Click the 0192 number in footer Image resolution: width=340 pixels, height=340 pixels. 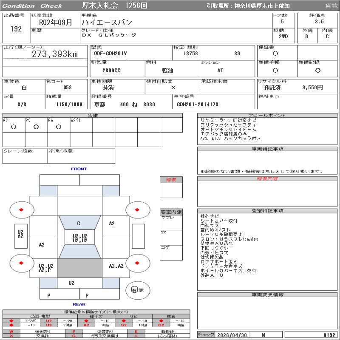tap(329, 335)
